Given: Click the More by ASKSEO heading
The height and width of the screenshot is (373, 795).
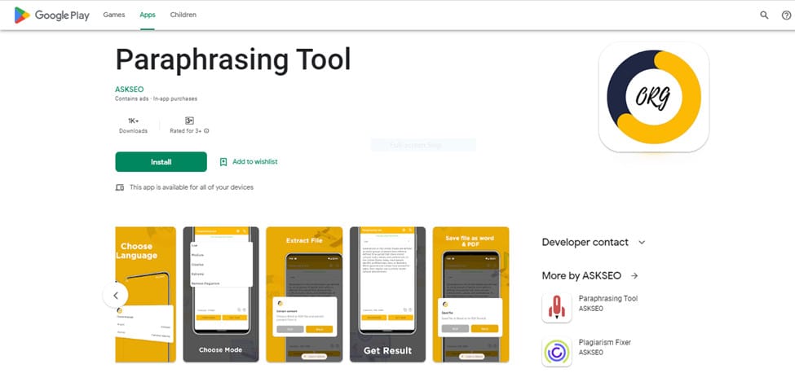Looking at the screenshot, I should point(581,276).
